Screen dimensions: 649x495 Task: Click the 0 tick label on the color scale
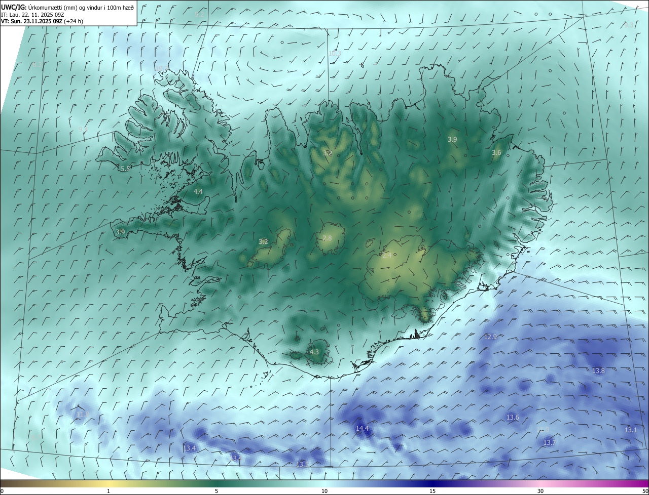(x=2, y=491)
